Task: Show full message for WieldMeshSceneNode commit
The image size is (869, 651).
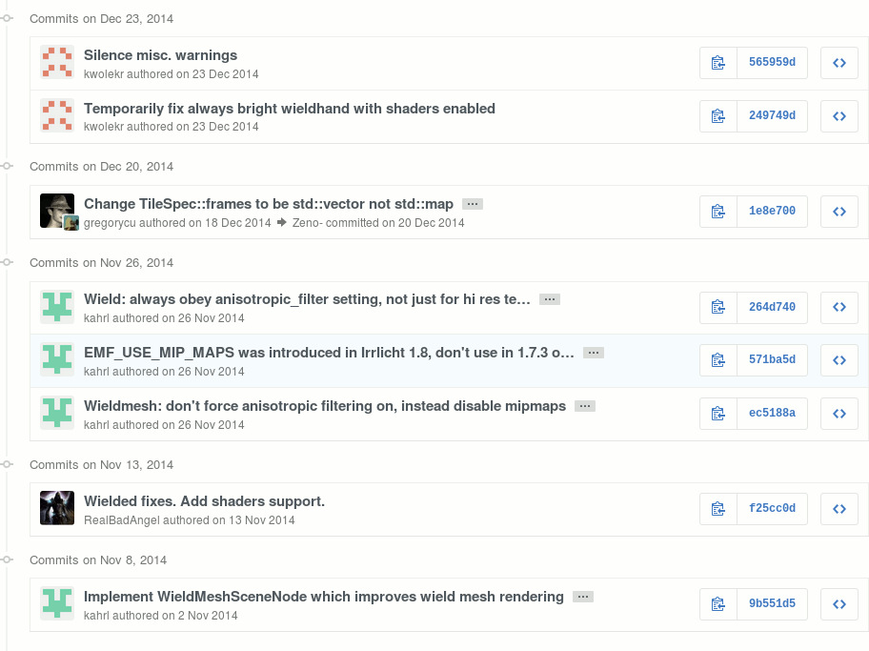Action: 583,597
